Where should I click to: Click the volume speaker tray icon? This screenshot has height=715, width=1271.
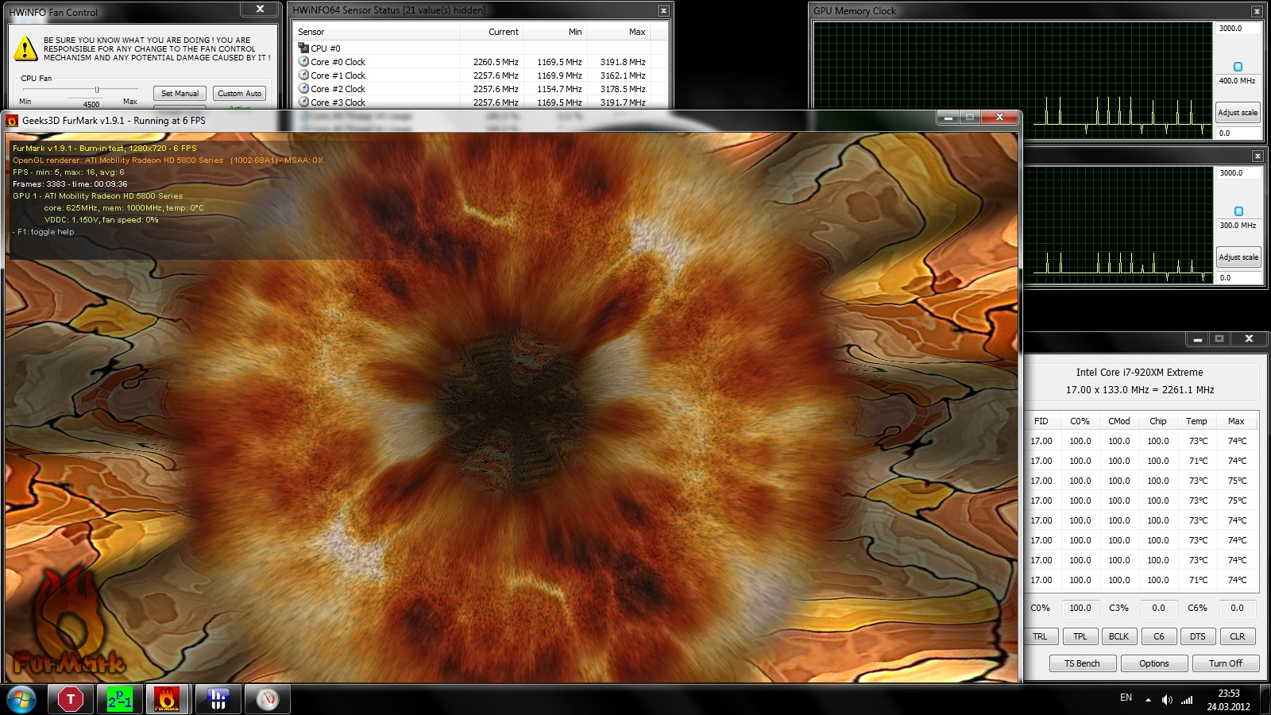[1166, 700]
